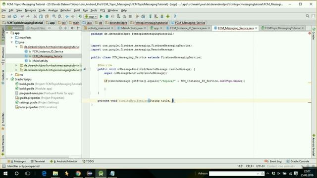
Task: Click the Search Everywhere magnifier icon
Action: 308,16
